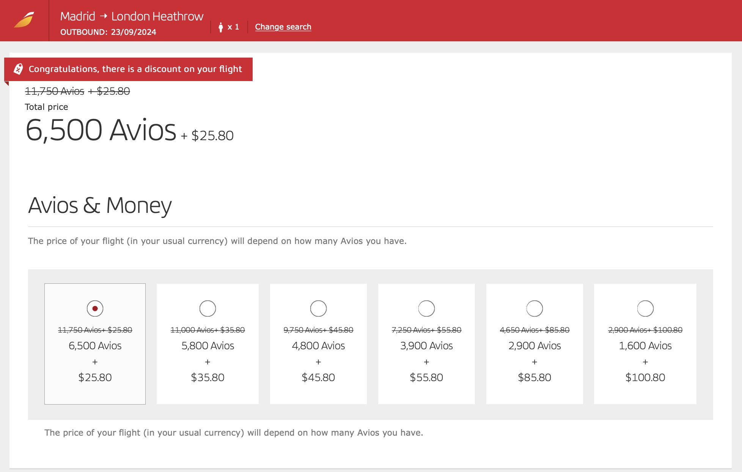This screenshot has height=472, width=742.
Task: Click the struck-through 11,000 Avios+ $35.80 price
Action: (x=208, y=330)
